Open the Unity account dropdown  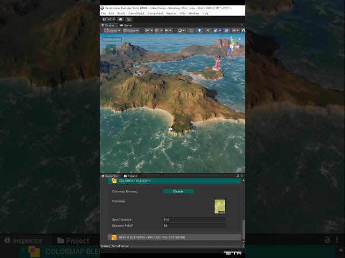109,19
